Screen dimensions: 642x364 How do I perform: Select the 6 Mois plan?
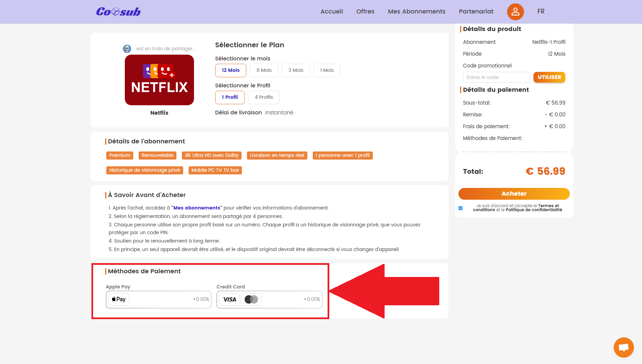(264, 70)
